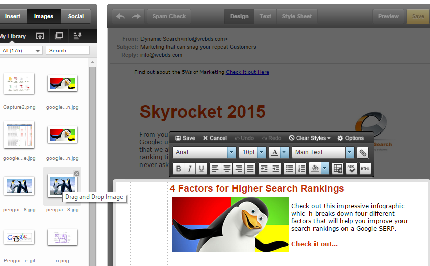The height and width of the screenshot is (266, 430).
Task: Insert a bulleted list
Action: 290,169
